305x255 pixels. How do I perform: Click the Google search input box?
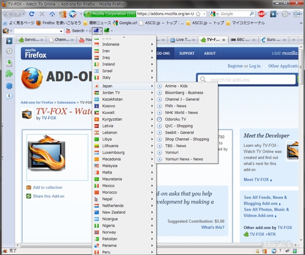[x=234, y=14]
